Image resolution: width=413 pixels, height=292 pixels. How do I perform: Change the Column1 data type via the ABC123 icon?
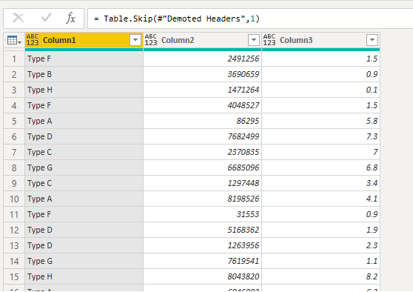[33, 40]
